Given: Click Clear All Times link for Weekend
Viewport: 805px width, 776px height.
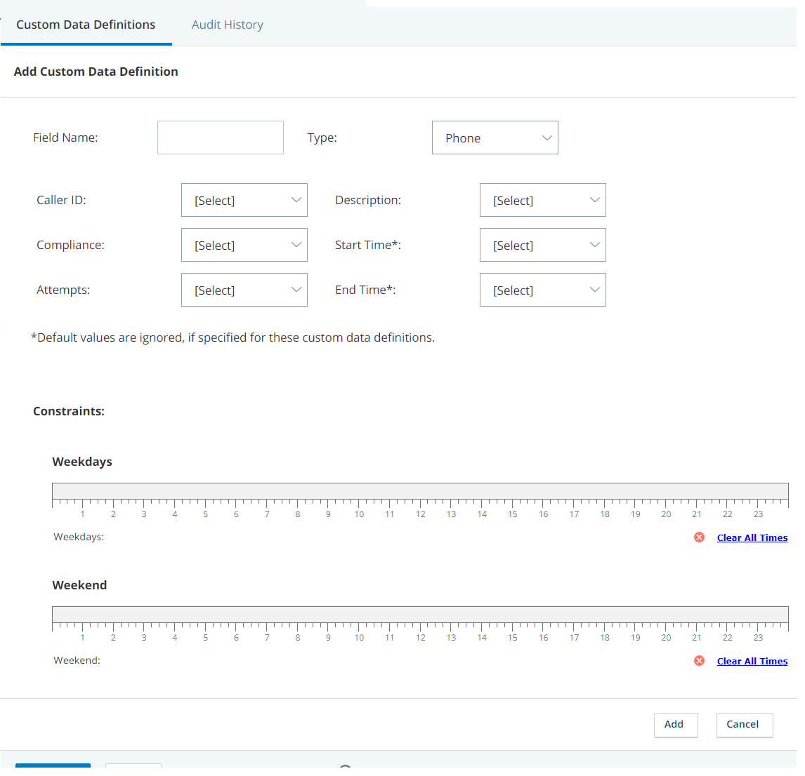Looking at the screenshot, I should tap(752, 661).
